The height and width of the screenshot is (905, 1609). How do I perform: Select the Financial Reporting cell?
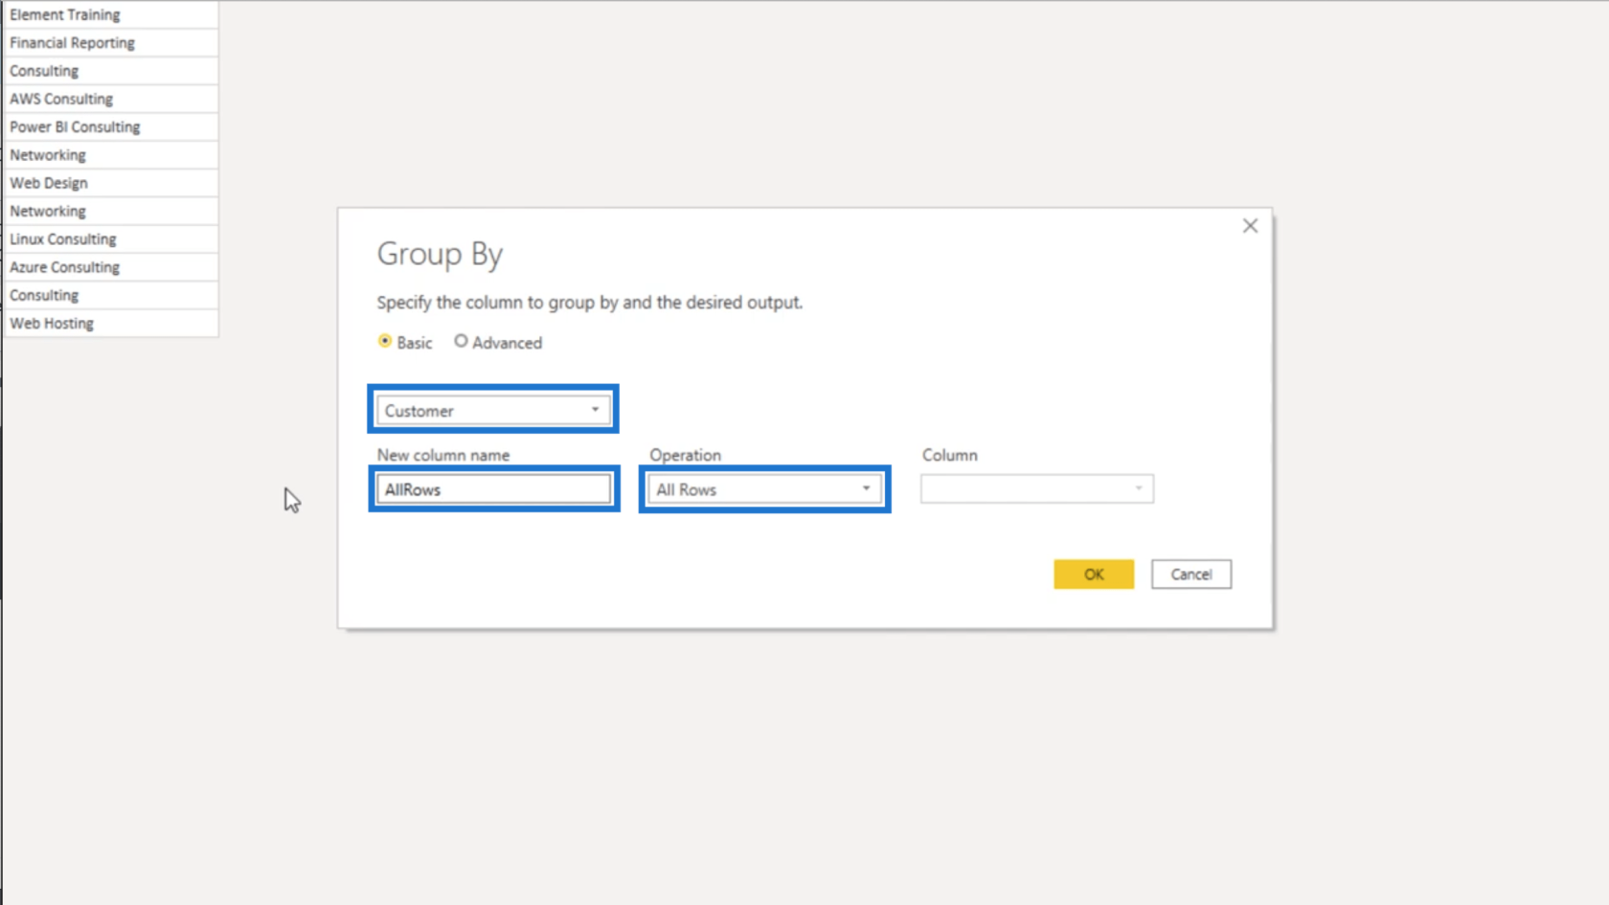click(110, 43)
